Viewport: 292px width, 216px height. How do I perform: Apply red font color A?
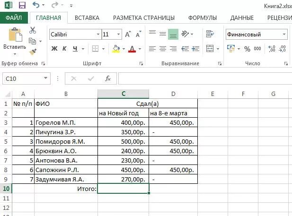pos(132,49)
